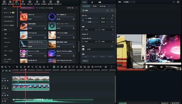The image size is (182, 104).
Task: Click the undo arrow in timeline toolbar
Action: (9, 67)
